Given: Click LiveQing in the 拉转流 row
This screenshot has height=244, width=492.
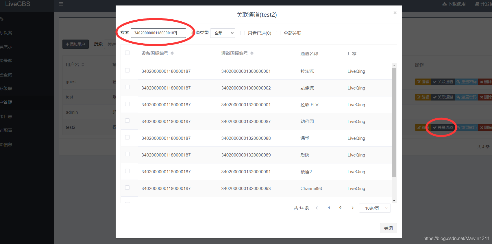Looking at the screenshot, I should tap(356, 71).
